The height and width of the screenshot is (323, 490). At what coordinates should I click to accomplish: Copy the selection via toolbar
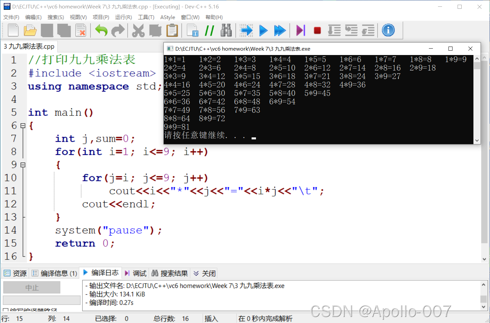(155, 30)
